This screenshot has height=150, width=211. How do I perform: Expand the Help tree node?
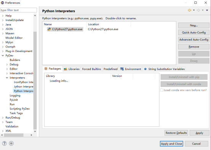(3, 16)
